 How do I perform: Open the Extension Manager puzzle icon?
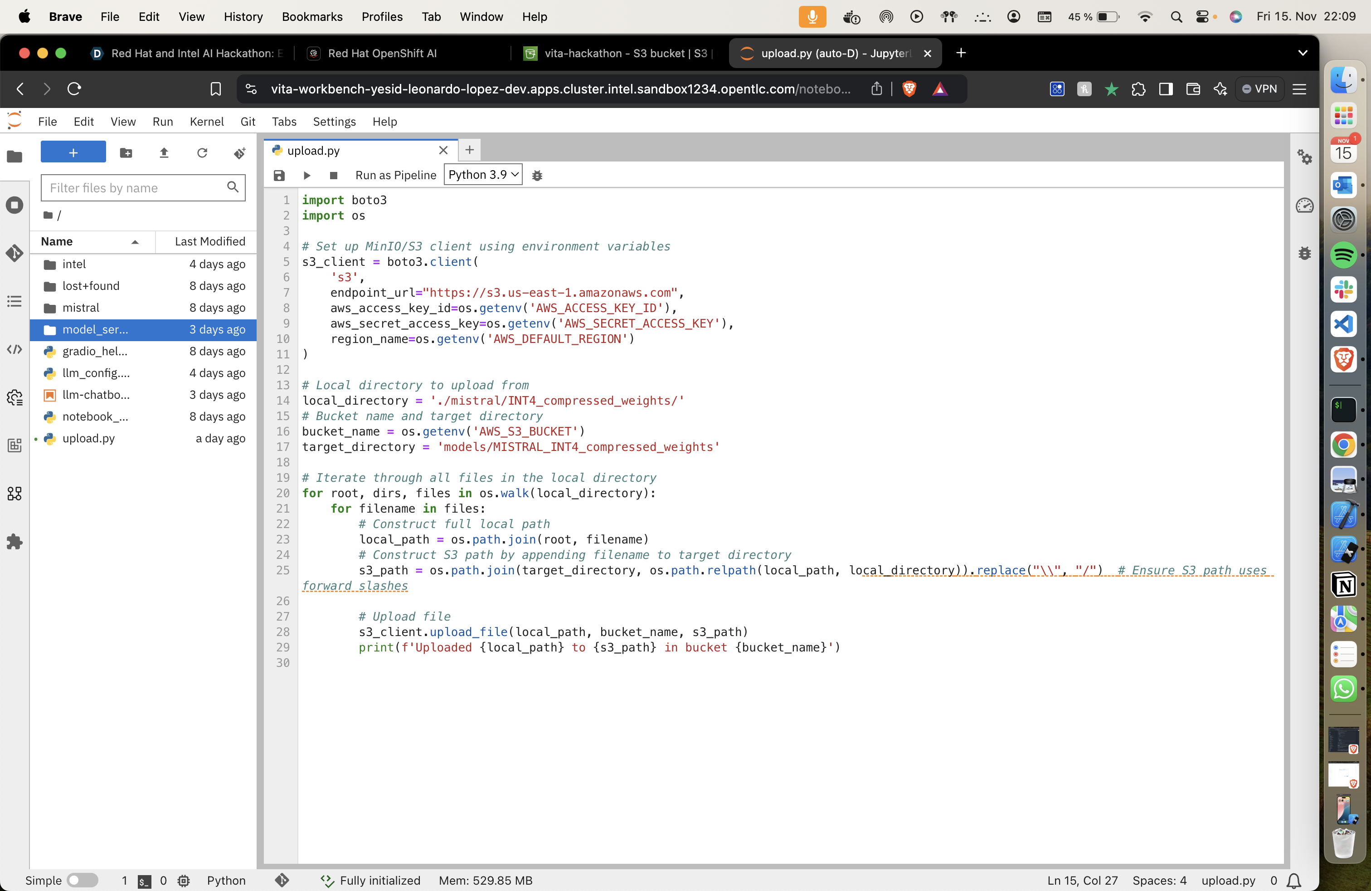pos(15,542)
